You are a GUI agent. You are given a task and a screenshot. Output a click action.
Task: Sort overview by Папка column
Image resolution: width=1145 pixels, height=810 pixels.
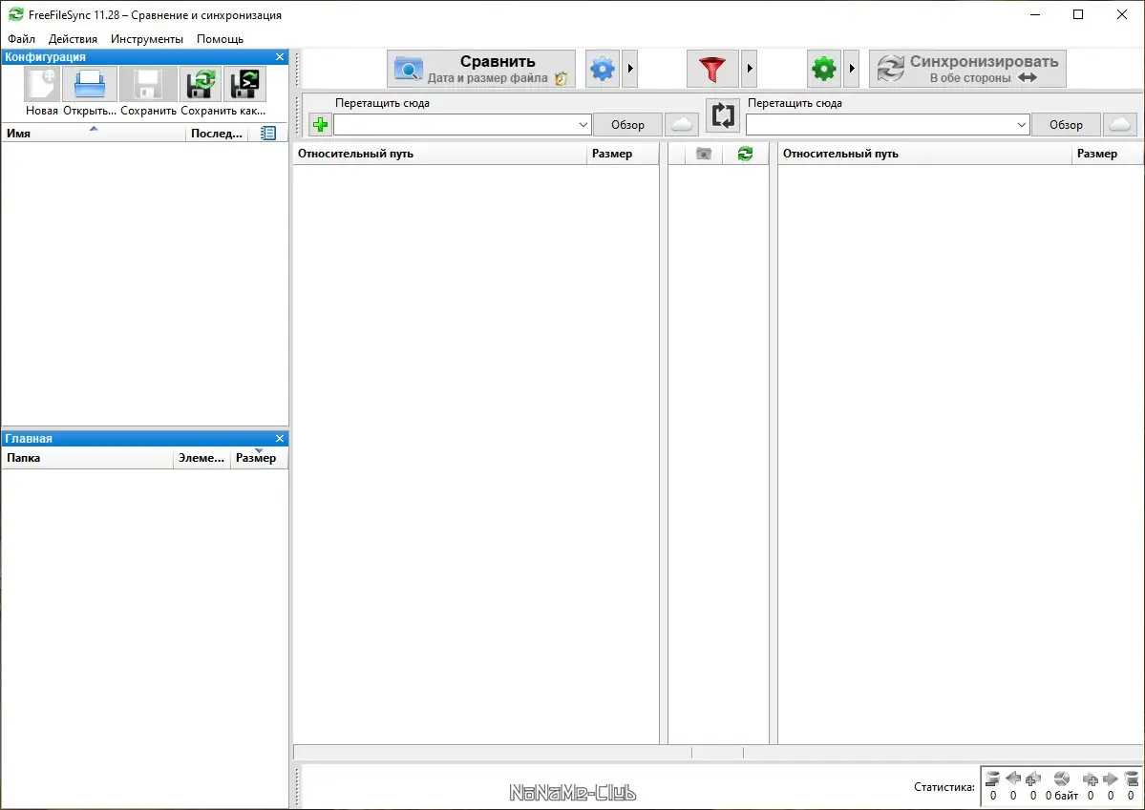pos(88,458)
